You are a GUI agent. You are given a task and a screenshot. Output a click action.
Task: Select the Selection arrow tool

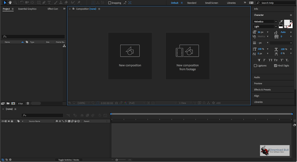5,3
